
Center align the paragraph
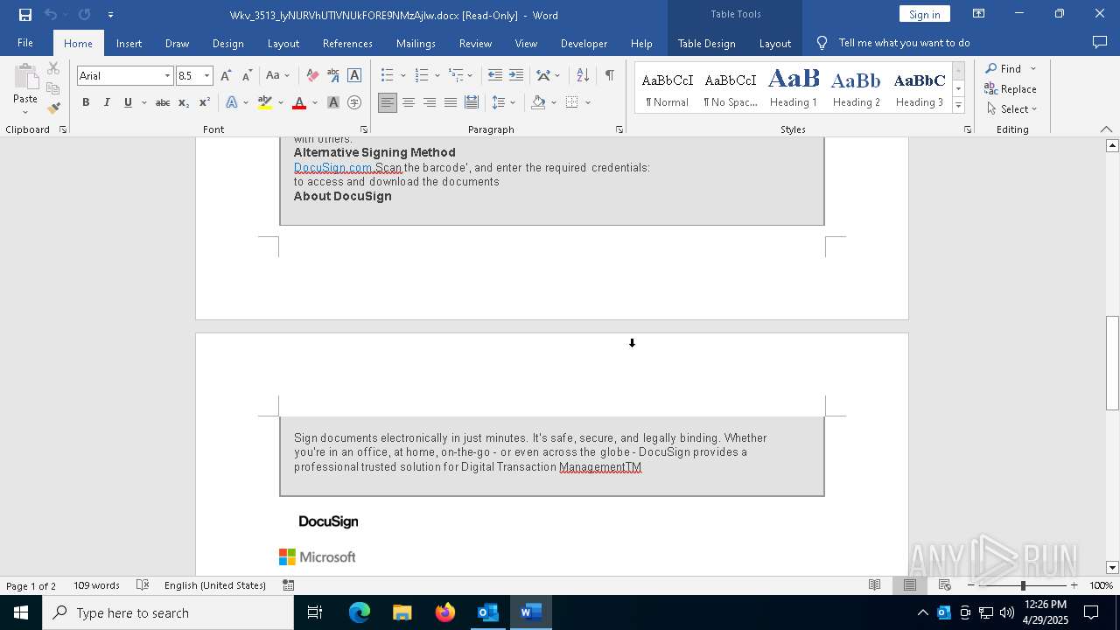409,102
